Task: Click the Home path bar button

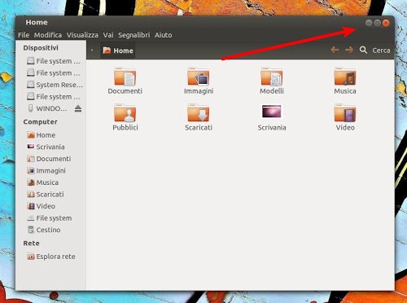Action: [x=118, y=50]
